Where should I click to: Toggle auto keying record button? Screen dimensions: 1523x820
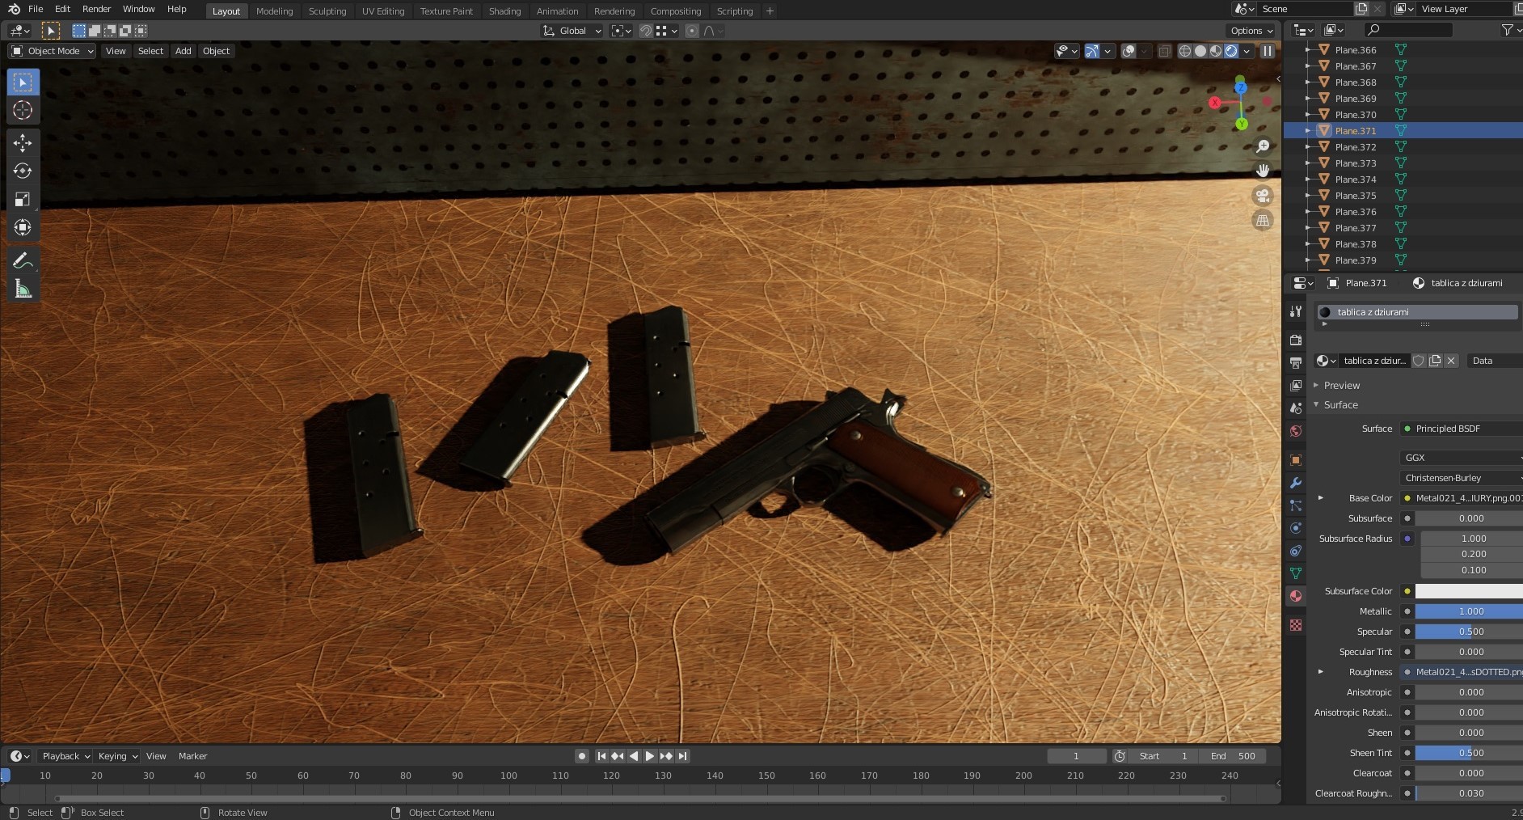click(x=581, y=756)
